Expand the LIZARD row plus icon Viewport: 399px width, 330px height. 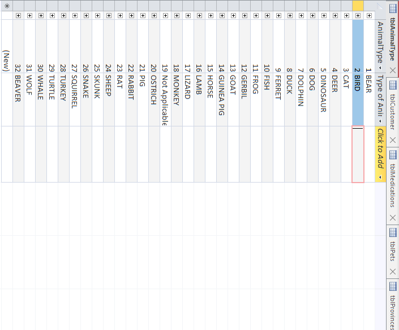(188, 15)
